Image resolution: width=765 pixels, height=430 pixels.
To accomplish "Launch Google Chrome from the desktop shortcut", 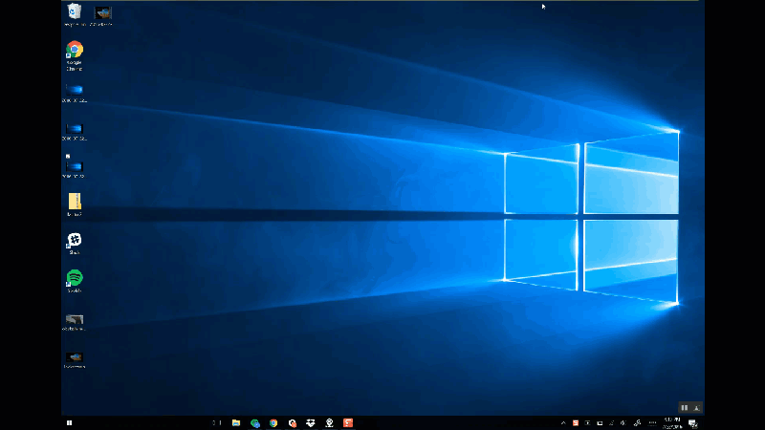I will point(75,55).
